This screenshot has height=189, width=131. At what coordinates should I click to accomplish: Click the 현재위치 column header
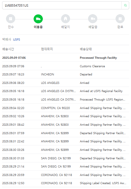tap(47, 49)
